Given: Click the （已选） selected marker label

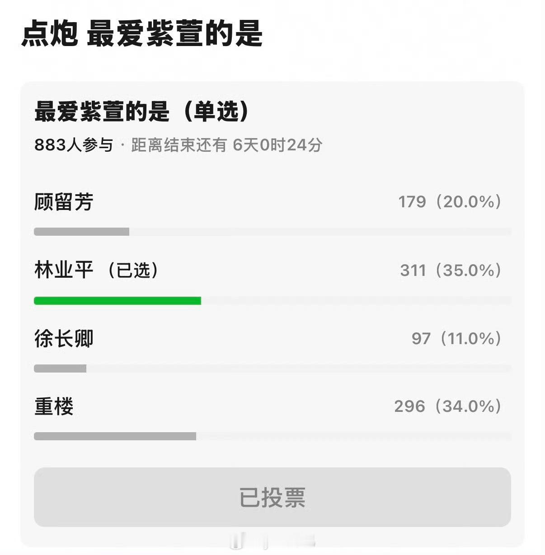Looking at the screenshot, I should click(x=125, y=270).
